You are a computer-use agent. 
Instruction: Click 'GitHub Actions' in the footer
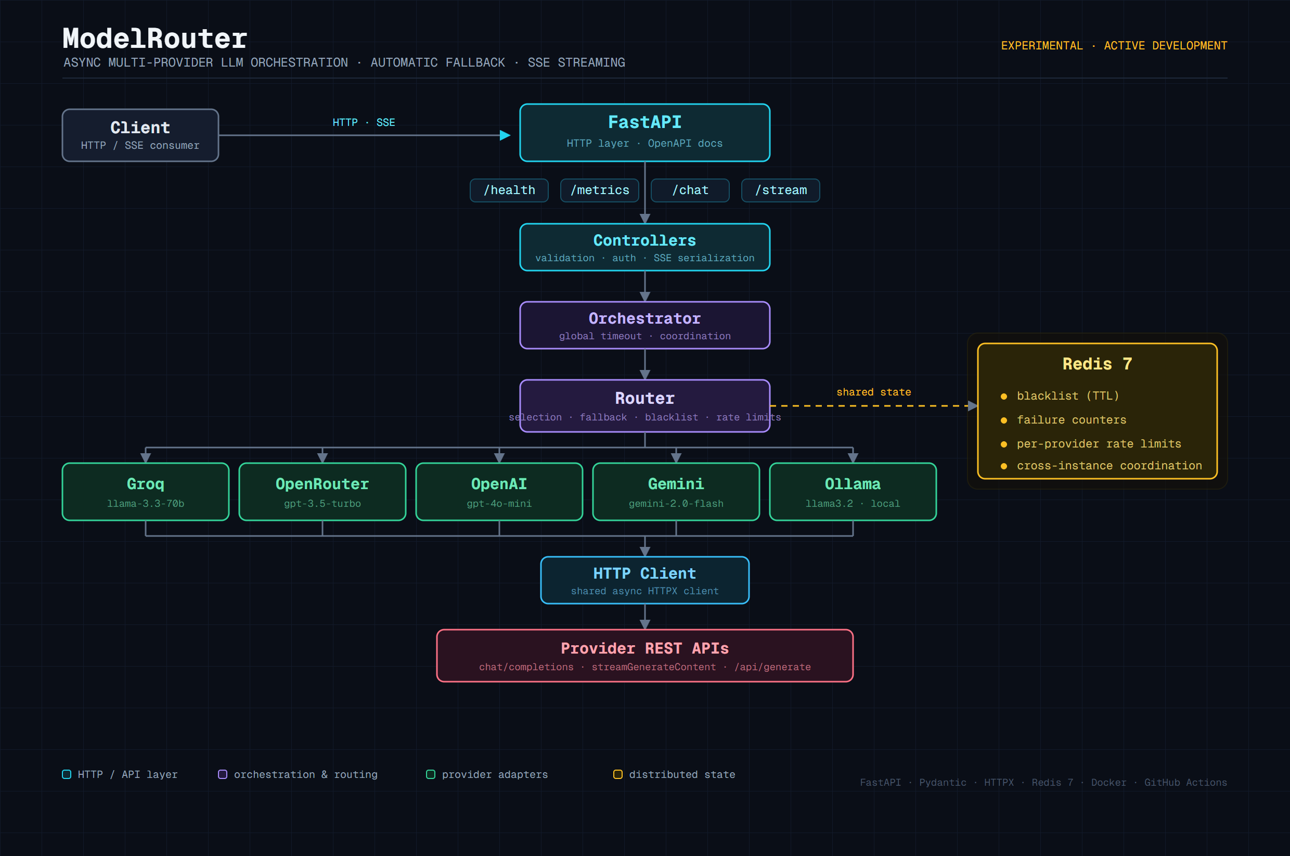[x=1185, y=782]
